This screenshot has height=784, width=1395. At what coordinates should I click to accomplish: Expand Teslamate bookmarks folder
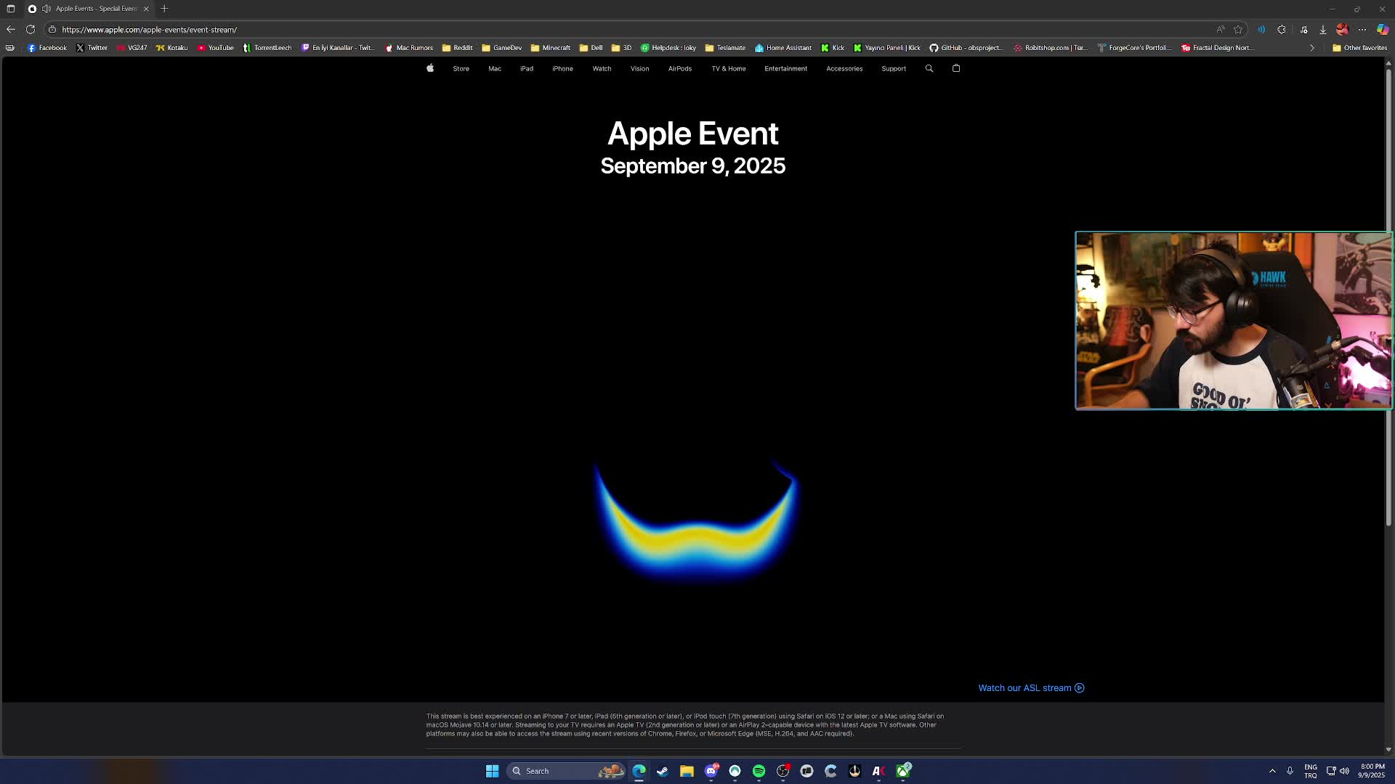tap(725, 48)
